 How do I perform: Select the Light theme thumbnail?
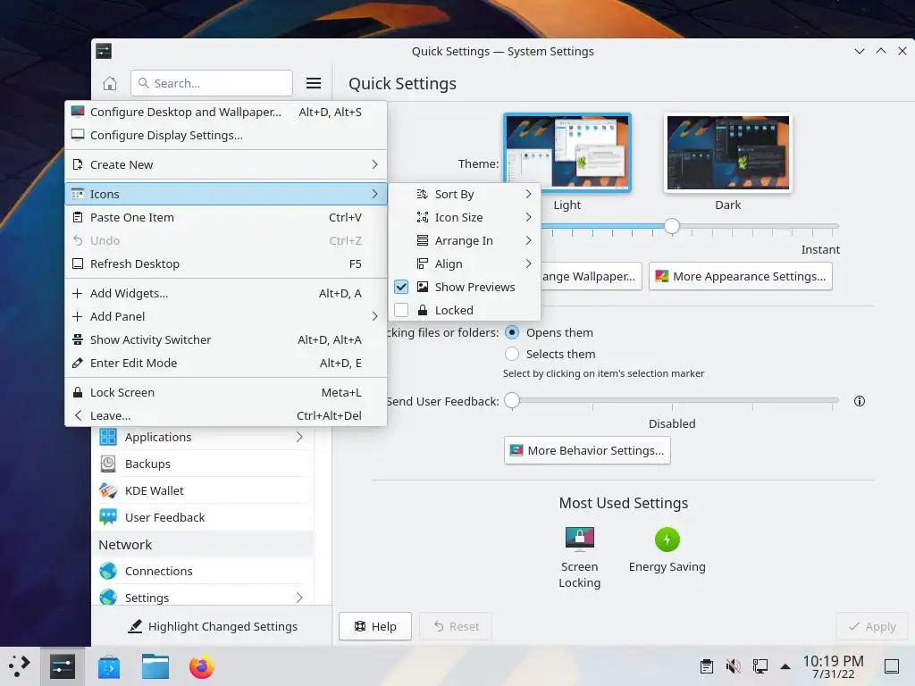click(567, 153)
